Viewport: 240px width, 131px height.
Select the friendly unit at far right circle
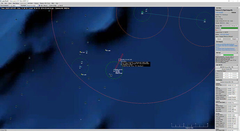[x=205, y=21]
